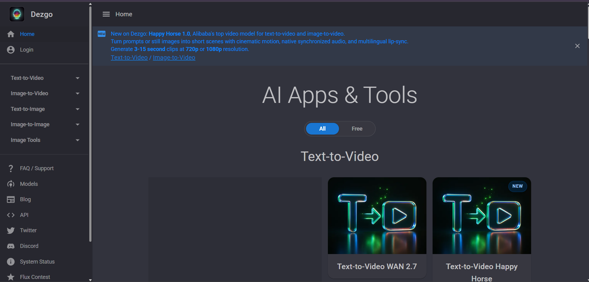The image size is (589, 282).
Task: Open the Discord link
Action: click(x=29, y=246)
